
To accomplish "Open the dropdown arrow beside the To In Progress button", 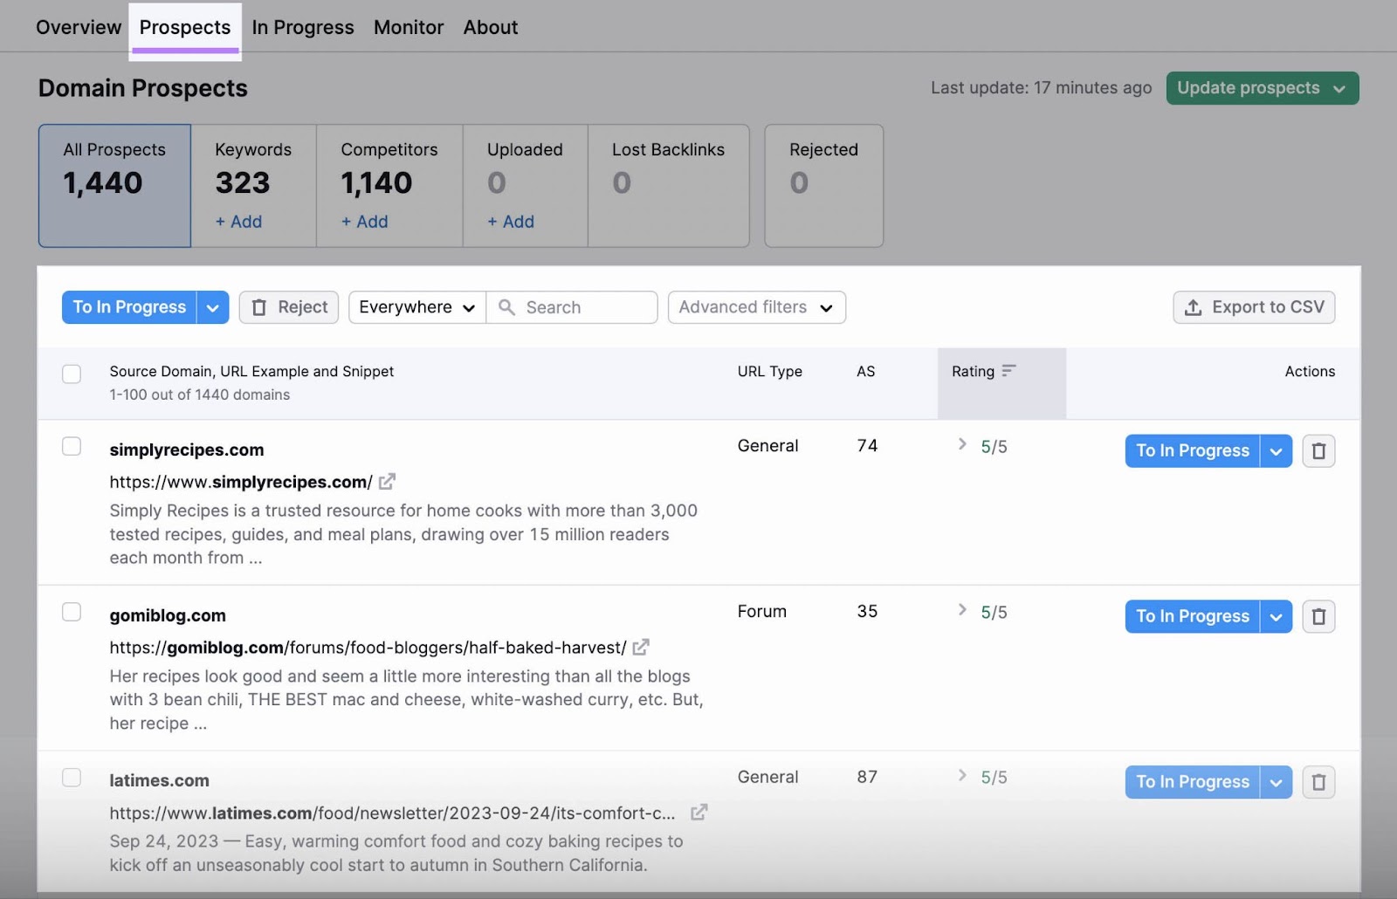I will pos(212,307).
